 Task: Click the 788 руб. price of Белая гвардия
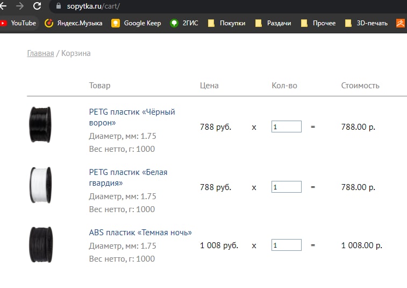[216, 187]
